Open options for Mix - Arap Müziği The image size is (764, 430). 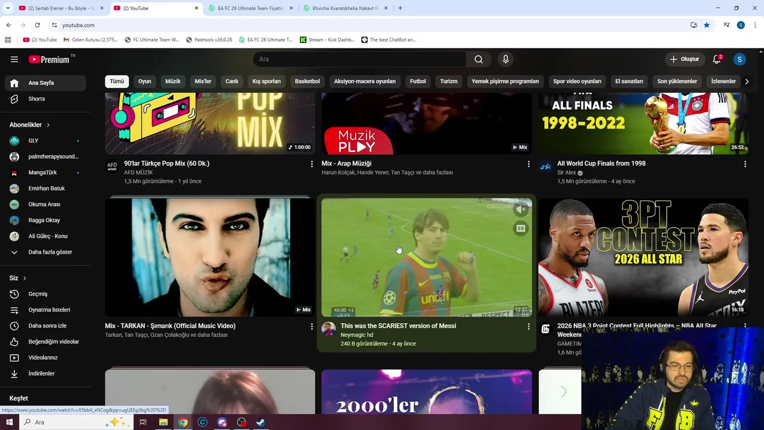click(528, 164)
